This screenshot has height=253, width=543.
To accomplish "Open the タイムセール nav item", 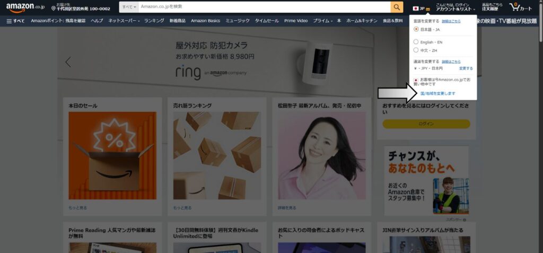I will click(x=267, y=21).
